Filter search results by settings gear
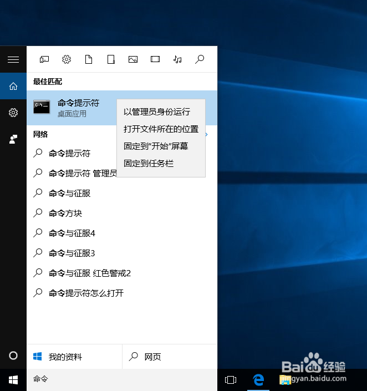The height and width of the screenshot is (391, 367). pyautogui.click(x=67, y=59)
